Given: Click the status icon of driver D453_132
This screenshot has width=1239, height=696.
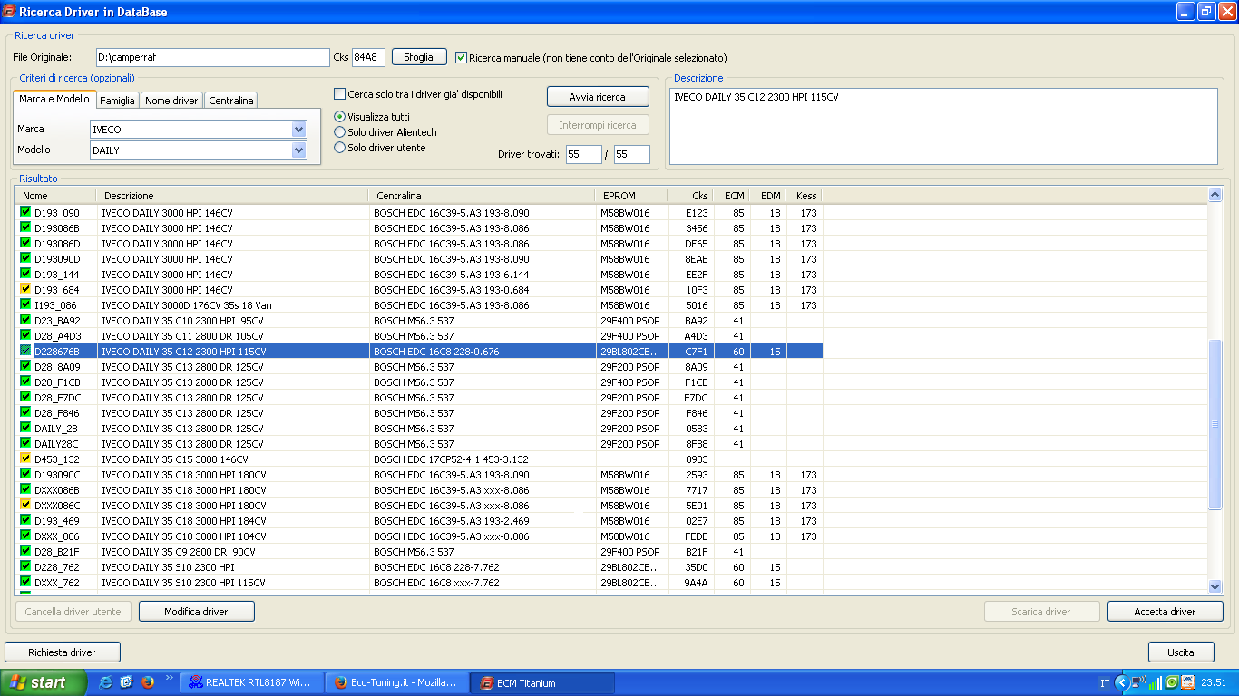Looking at the screenshot, I should [x=25, y=459].
